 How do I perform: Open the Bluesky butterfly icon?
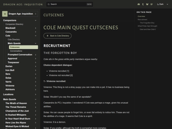point(147,4)
